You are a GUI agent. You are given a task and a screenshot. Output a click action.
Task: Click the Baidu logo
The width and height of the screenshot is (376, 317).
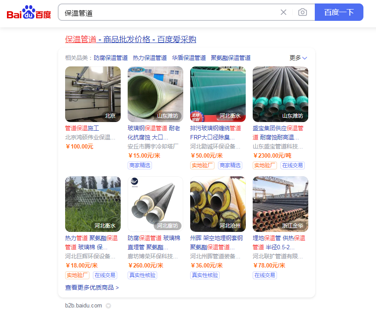28,13
